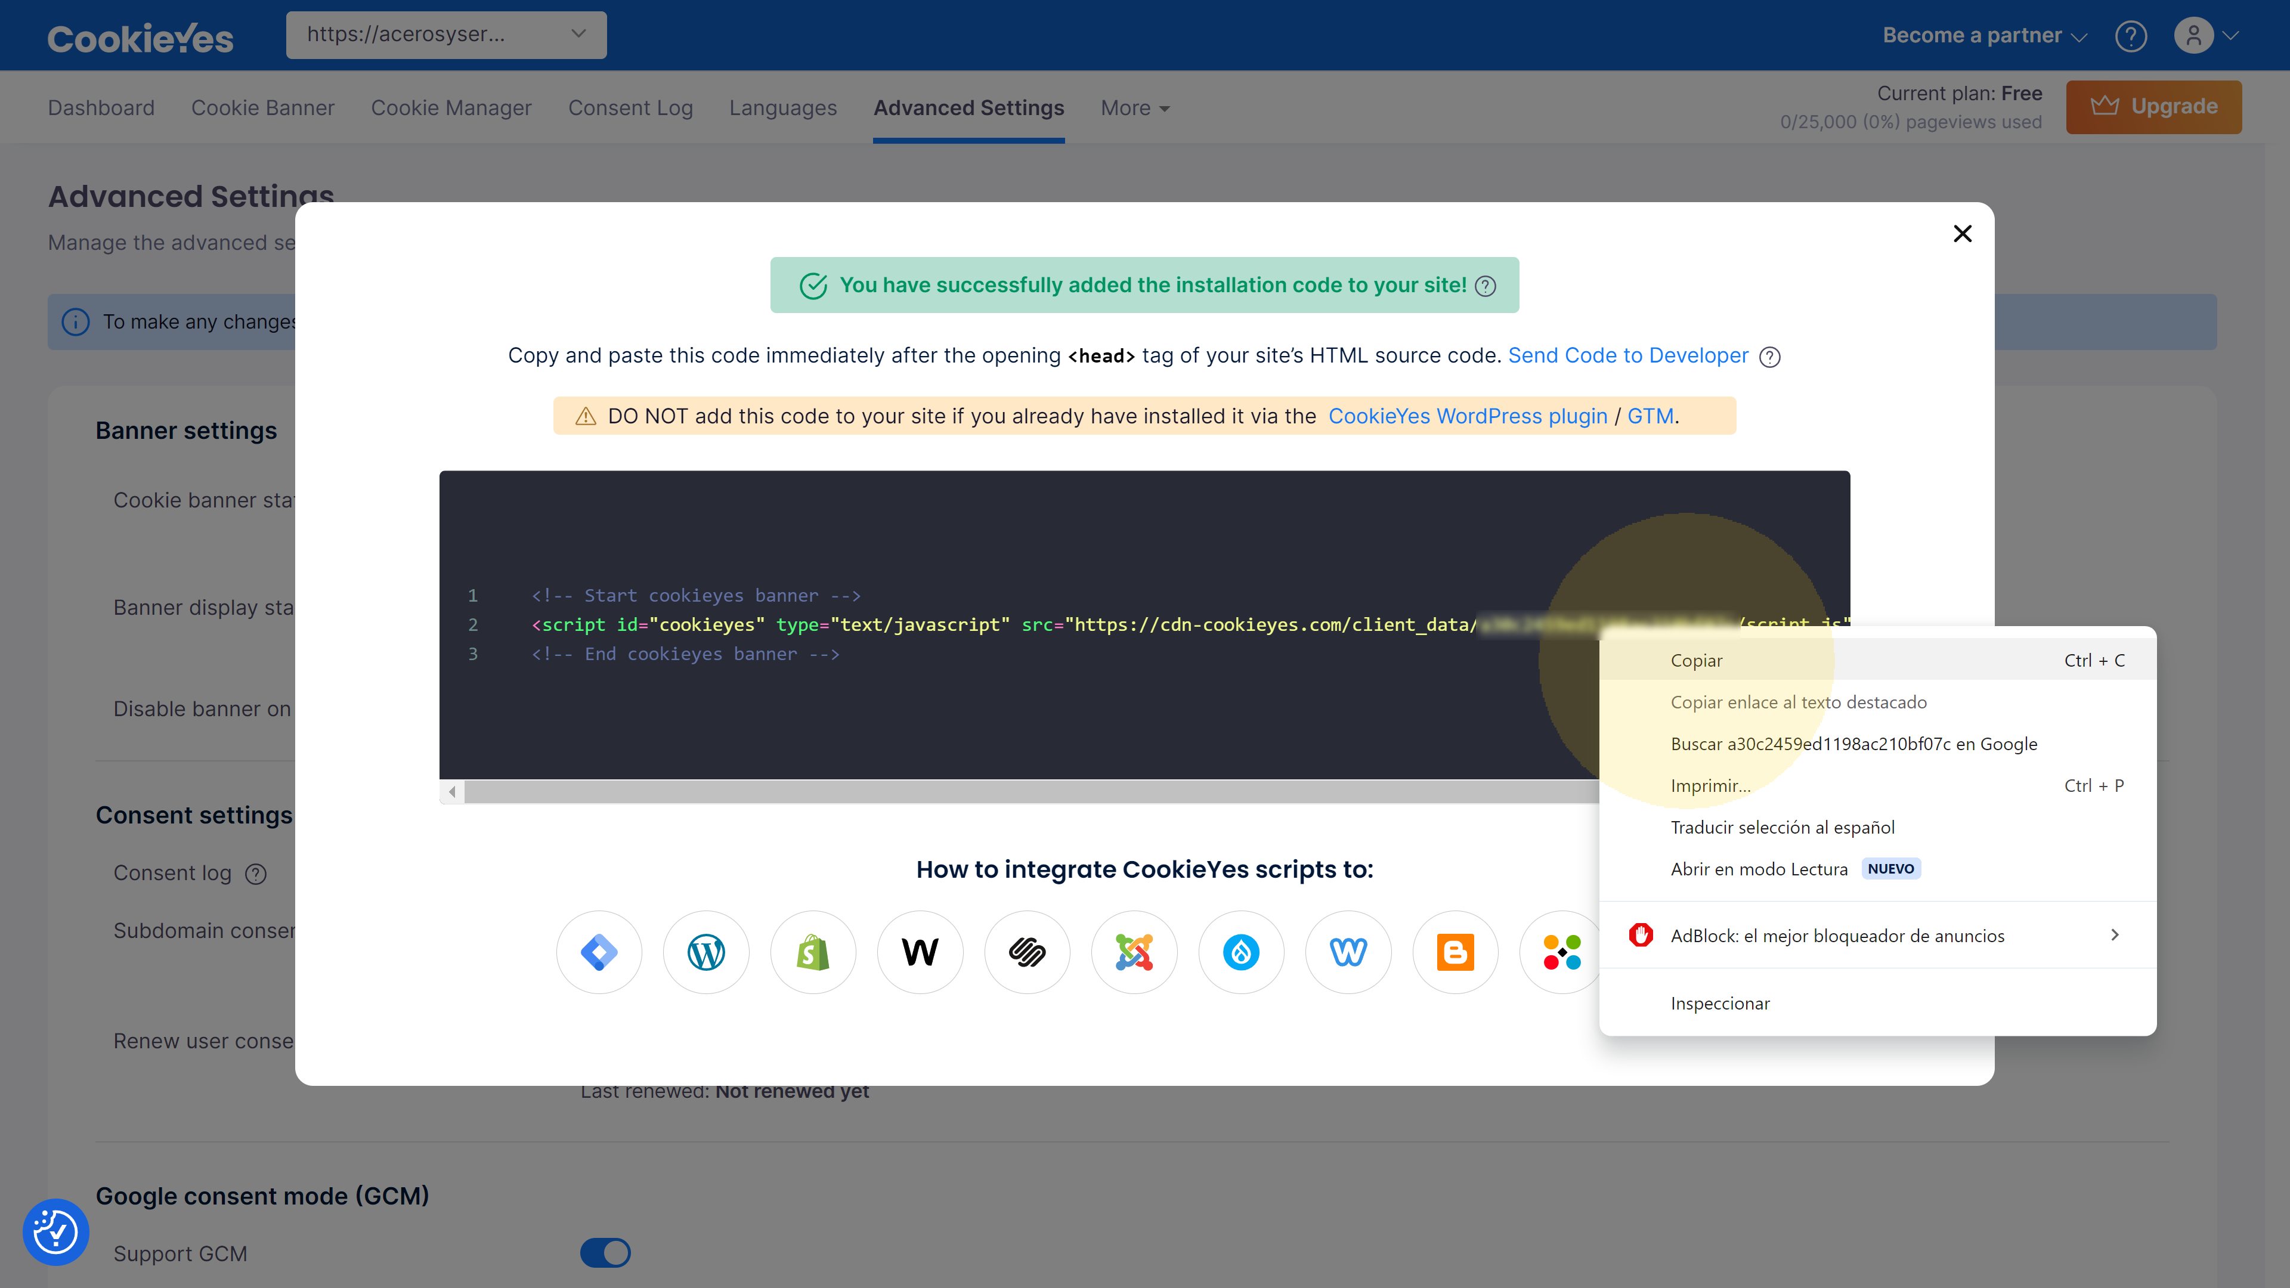Screen dimensions: 2290x1288
Task: Open the website selector dropdown
Action: click(x=446, y=35)
